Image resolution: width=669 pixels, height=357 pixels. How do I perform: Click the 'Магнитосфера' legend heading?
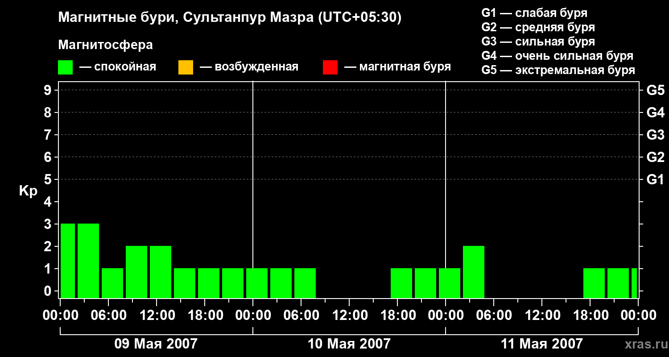click(105, 45)
